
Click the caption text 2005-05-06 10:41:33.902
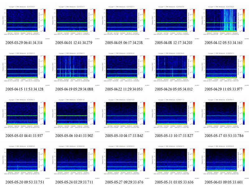click(x=74, y=136)
